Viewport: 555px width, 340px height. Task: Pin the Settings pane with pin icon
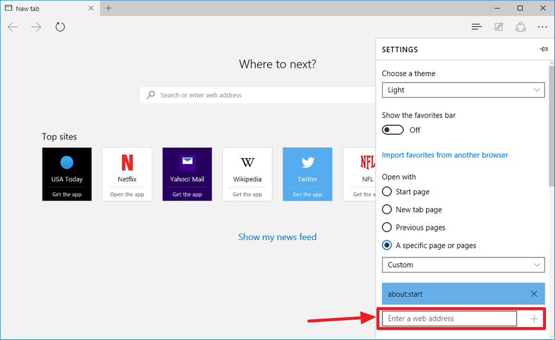(x=543, y=49)
